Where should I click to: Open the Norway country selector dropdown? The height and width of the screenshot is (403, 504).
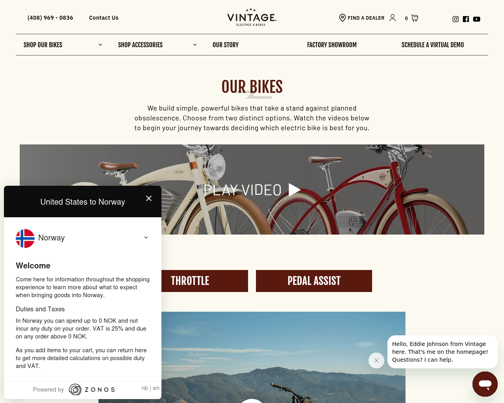click(x=83, y=238)
